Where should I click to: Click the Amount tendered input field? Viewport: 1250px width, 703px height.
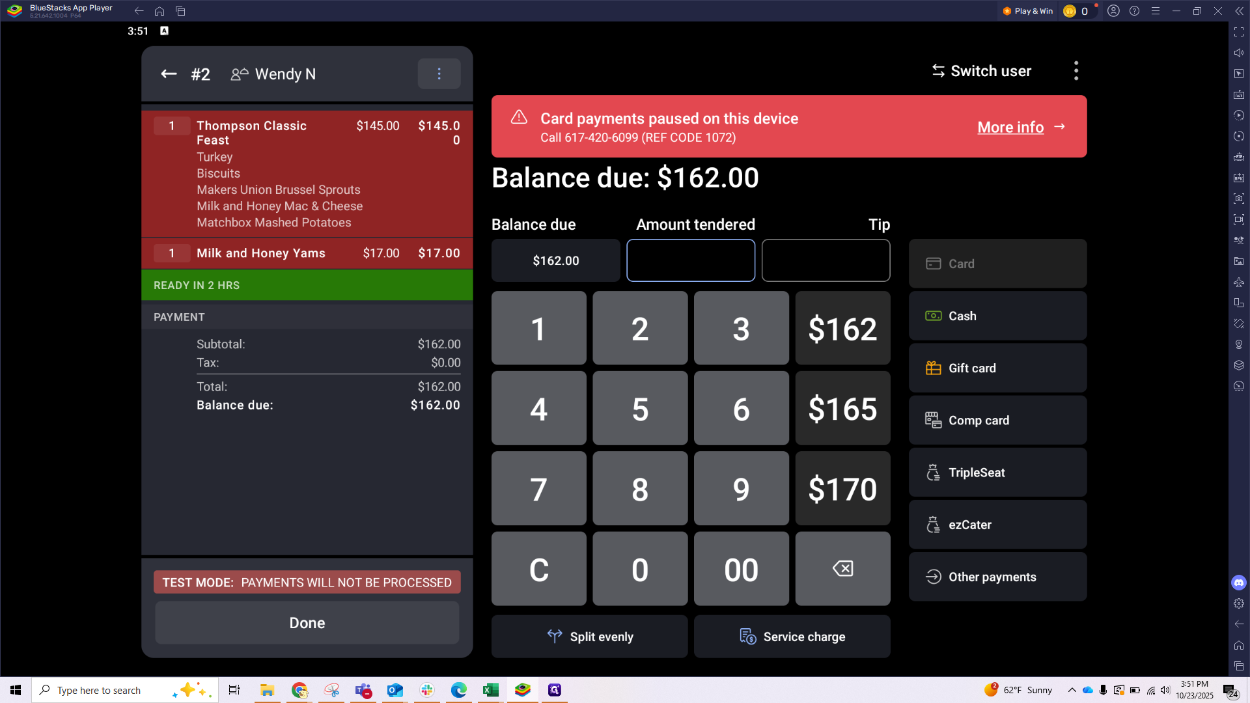click(690, 260)
